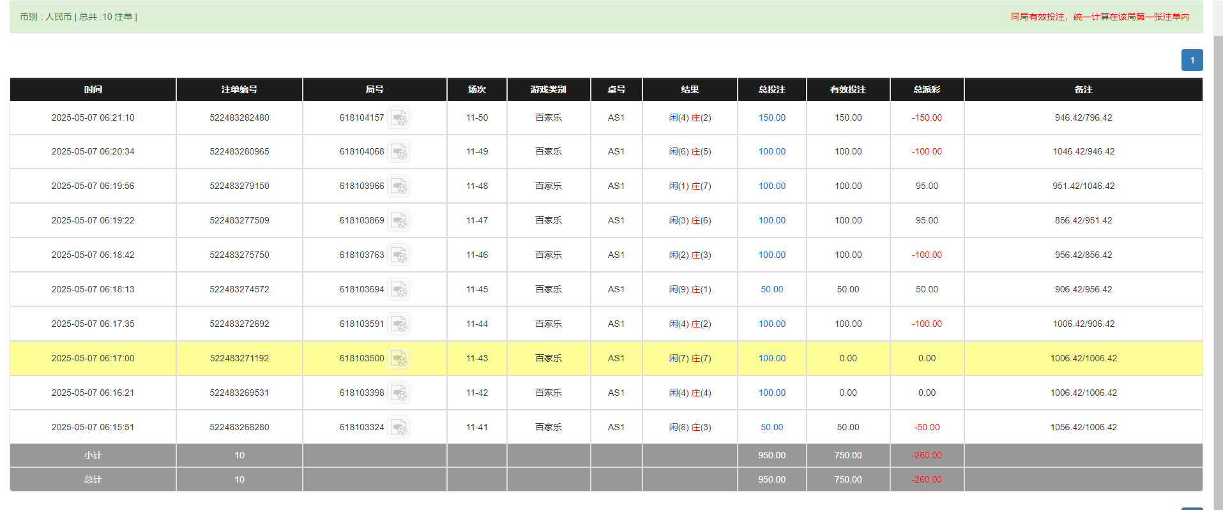Image resolution: width=1223 pixels, height=510 pixels.
Task: Click replay icon beside round 618103869
Action: (x=399, y=221)
